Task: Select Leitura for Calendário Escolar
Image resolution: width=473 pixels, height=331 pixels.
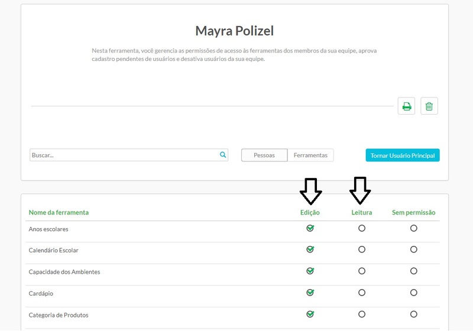Action: 362,249
